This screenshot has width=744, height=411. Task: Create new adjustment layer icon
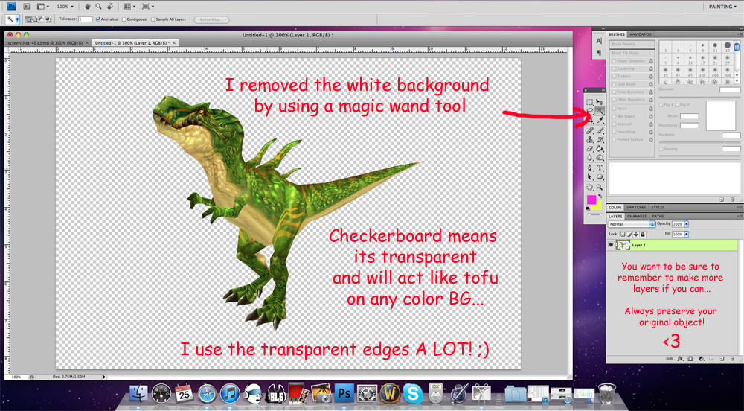pos(702,359)
